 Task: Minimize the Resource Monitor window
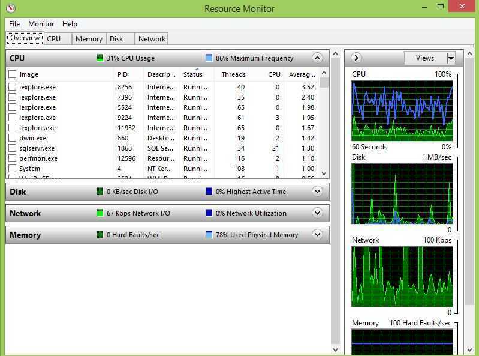(424, 7)
